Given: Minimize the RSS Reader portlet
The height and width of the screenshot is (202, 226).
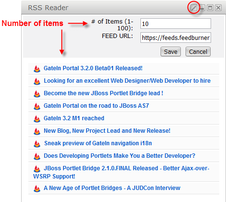Looking at the screenshot, I should click(202, 8).
